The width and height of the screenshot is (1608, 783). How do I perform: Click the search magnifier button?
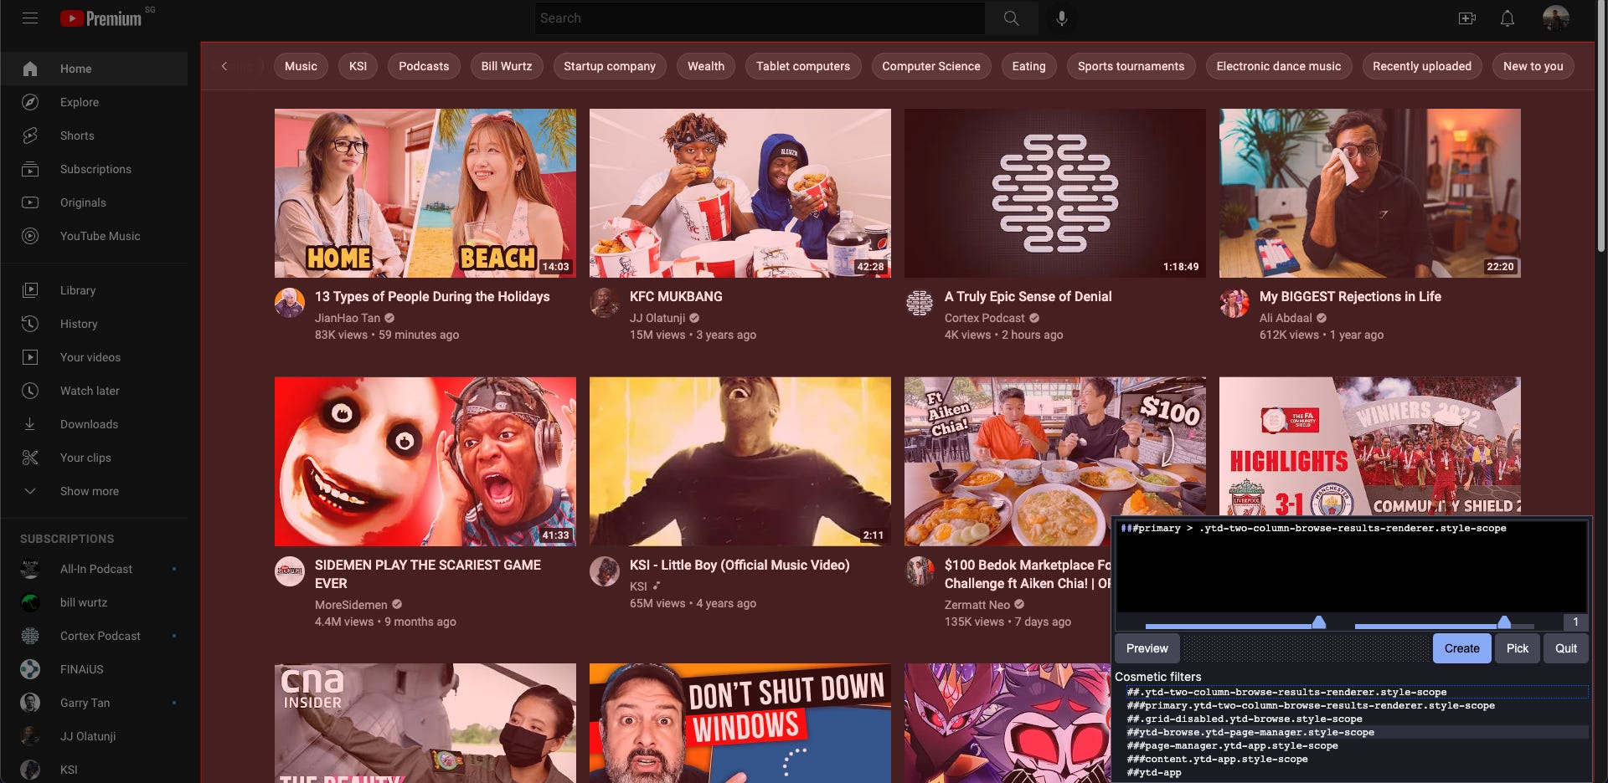coord(1011,18)
